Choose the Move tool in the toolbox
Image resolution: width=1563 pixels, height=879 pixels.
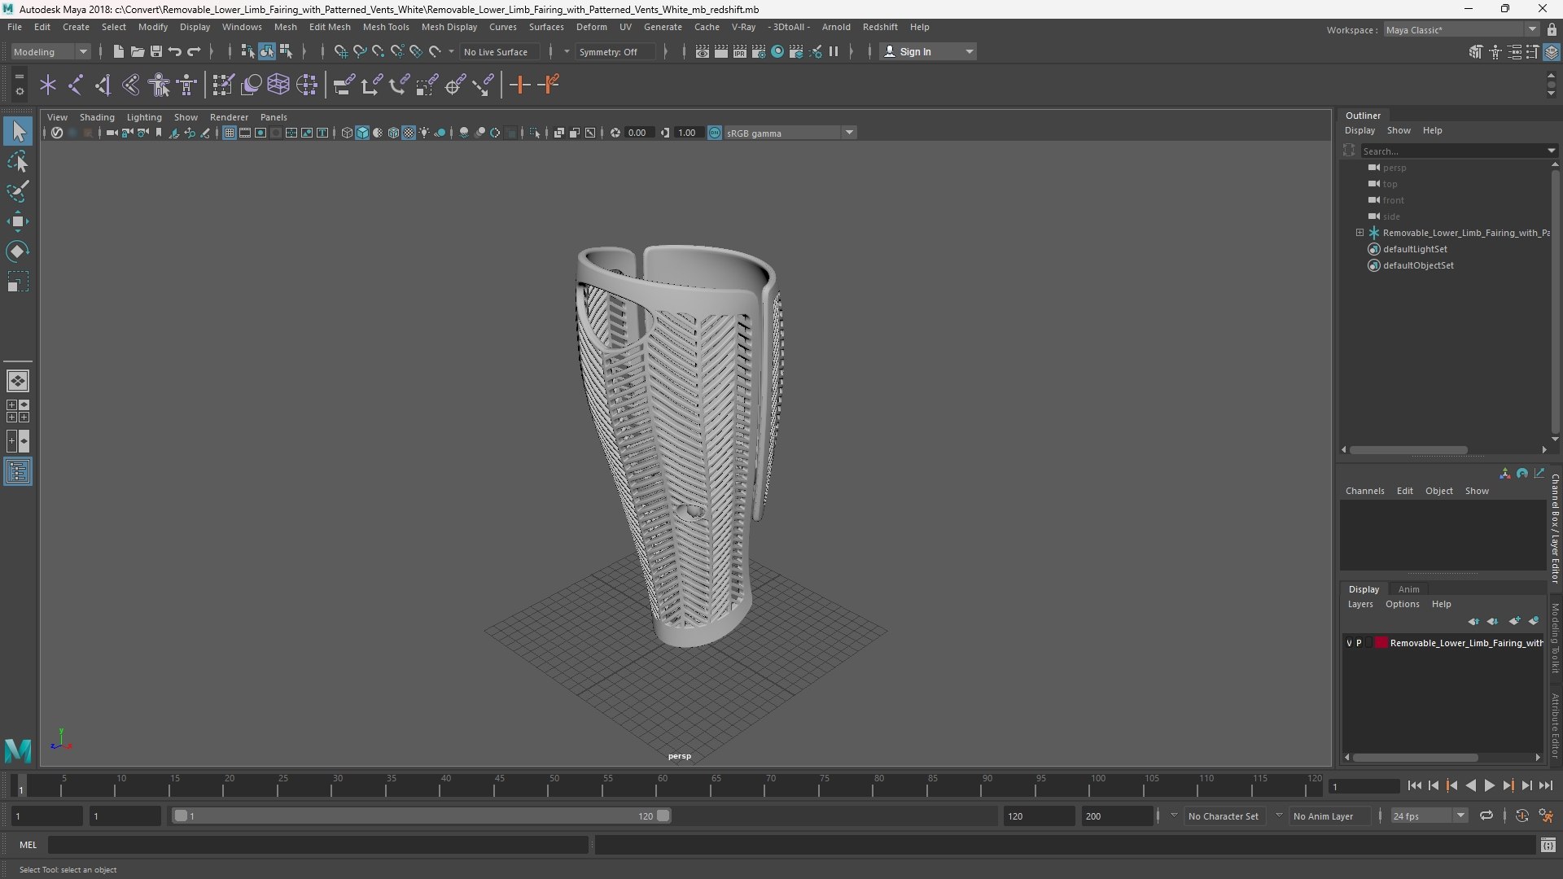pyautogui.click(x=18, y=221)
